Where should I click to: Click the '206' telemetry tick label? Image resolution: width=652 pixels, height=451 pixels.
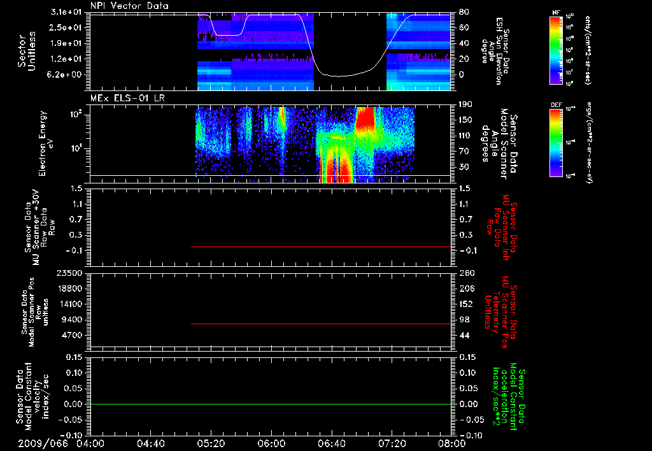pyautogui.click(x=467, y=289)
